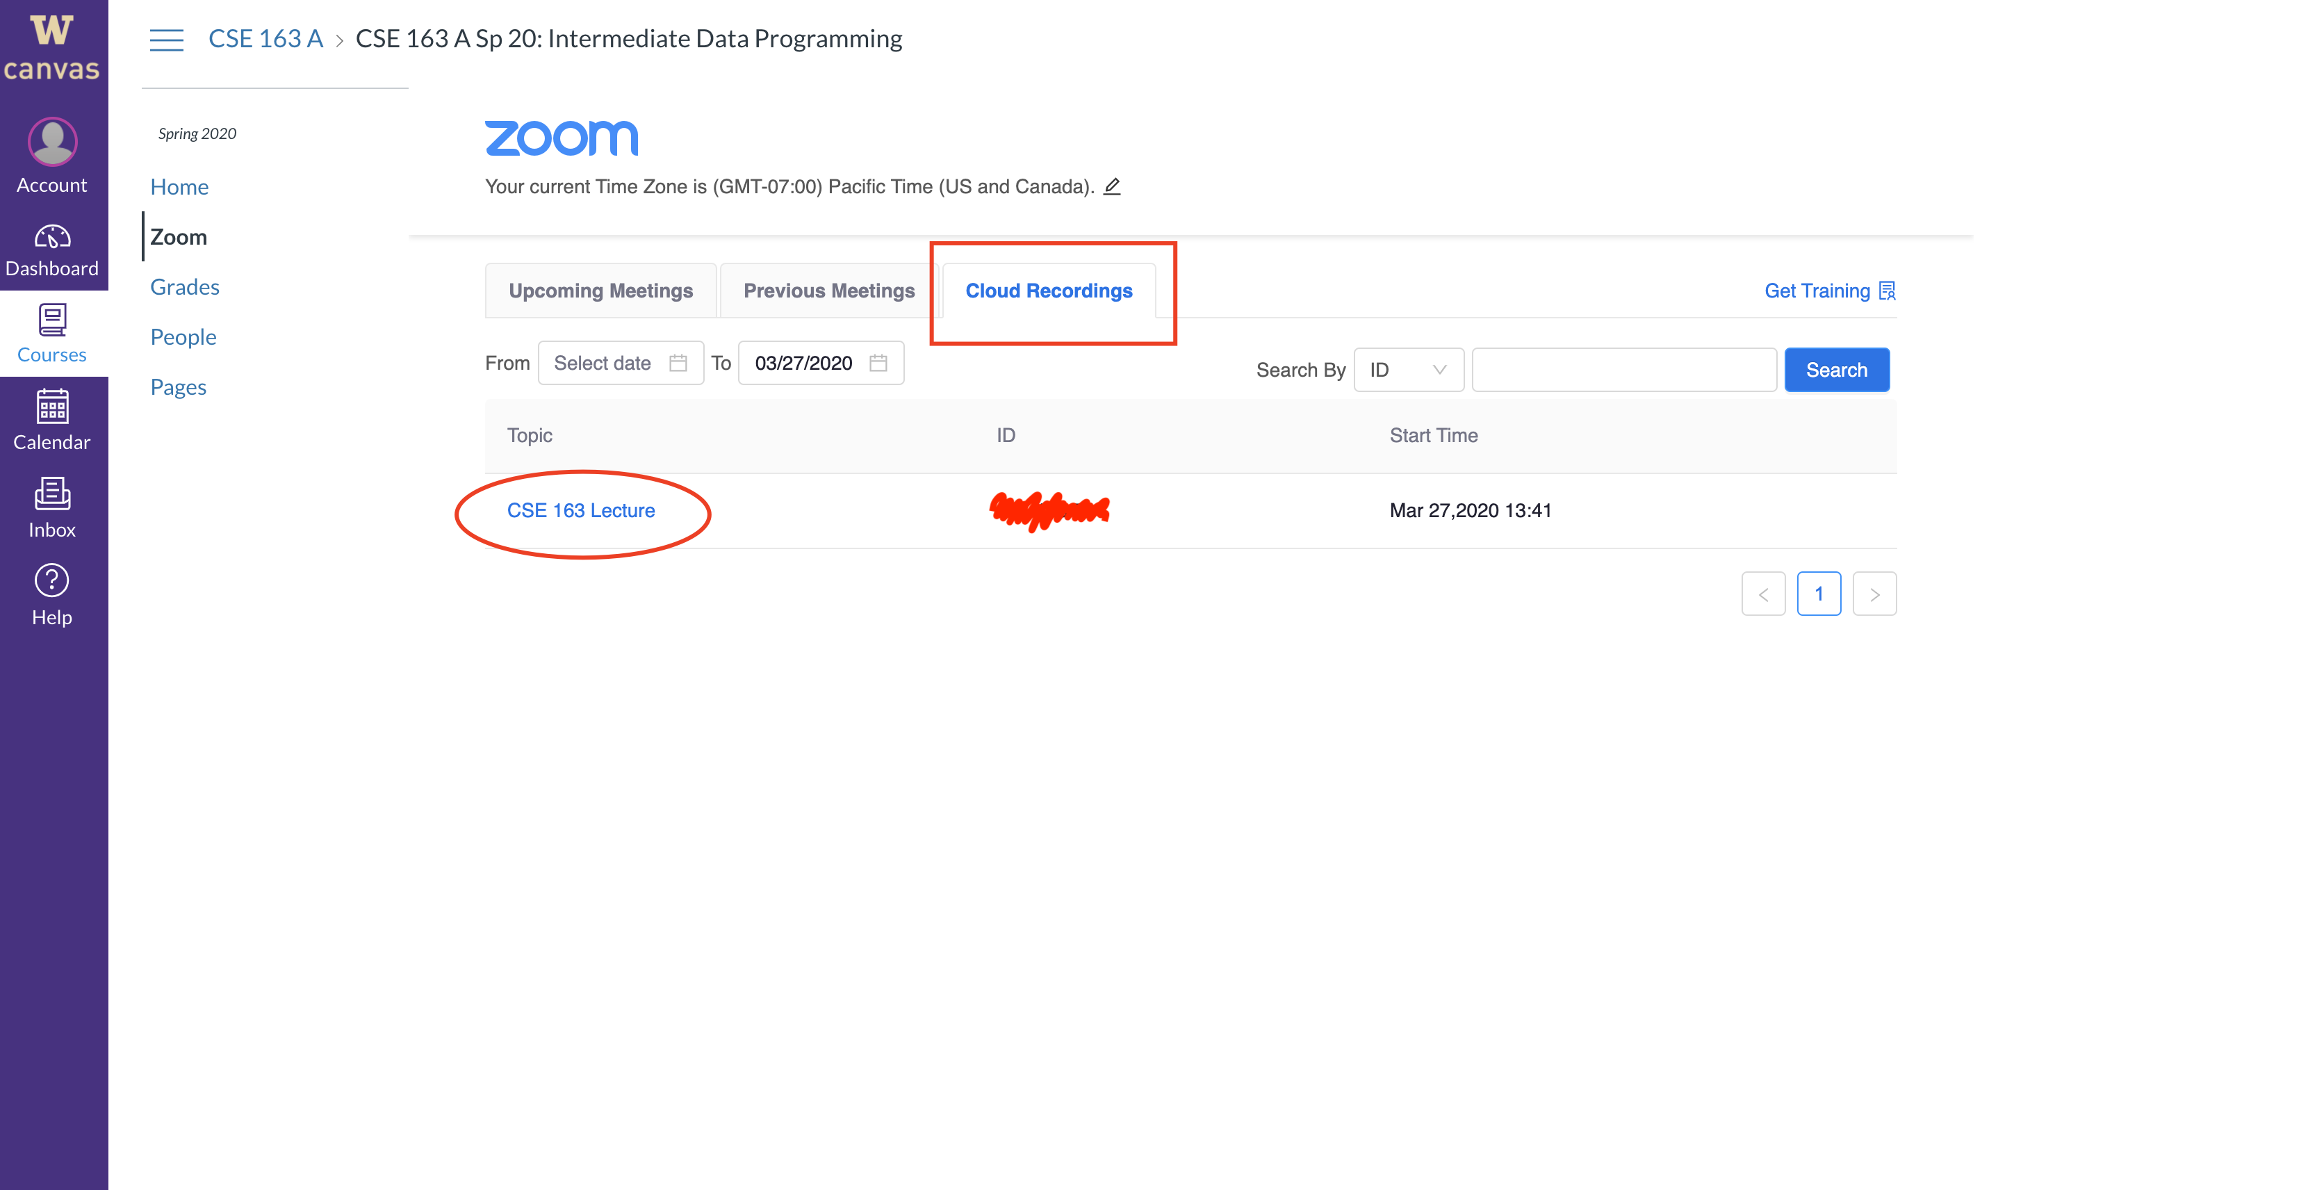This screenshot has width=2317, height=1190.
Task: Click the Topic column header
Action: 529,435
